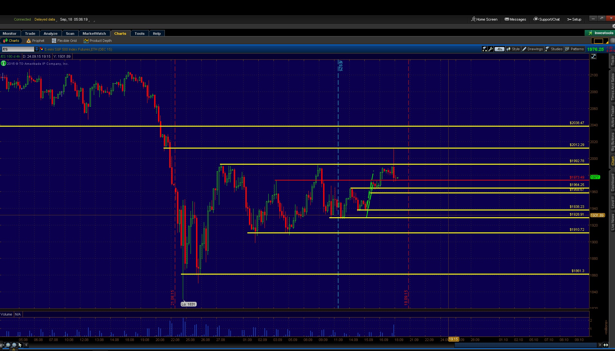Go to the Trade main tab
This screenshot has width=615, height=351.
tap(30, 34)
